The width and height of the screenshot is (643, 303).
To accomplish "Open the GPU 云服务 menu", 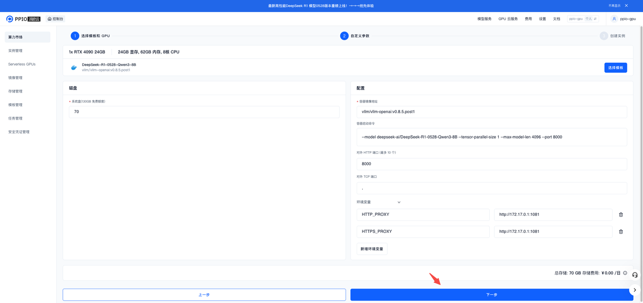I will click(x=508, y=19).
